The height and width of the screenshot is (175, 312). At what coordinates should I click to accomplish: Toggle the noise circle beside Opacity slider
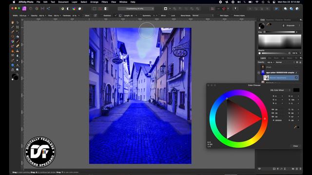(x=259, y=53)
